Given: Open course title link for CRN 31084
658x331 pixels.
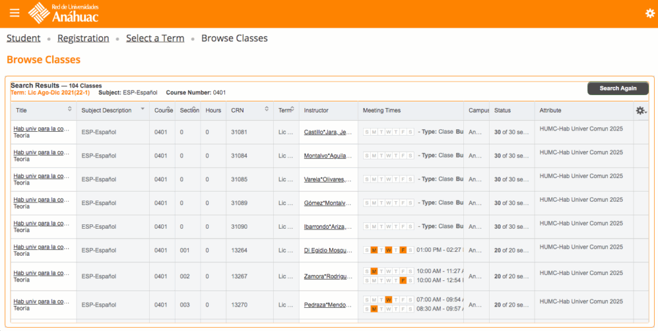Looking at the screenshot, I should (42, 152).
